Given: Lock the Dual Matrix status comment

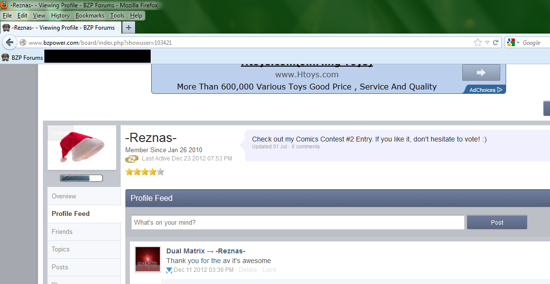Looking at the screenshot, I should [x=269, y=270].
